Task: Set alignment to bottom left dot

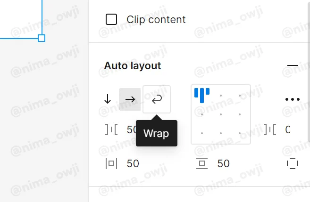Action: pos(202,133)
